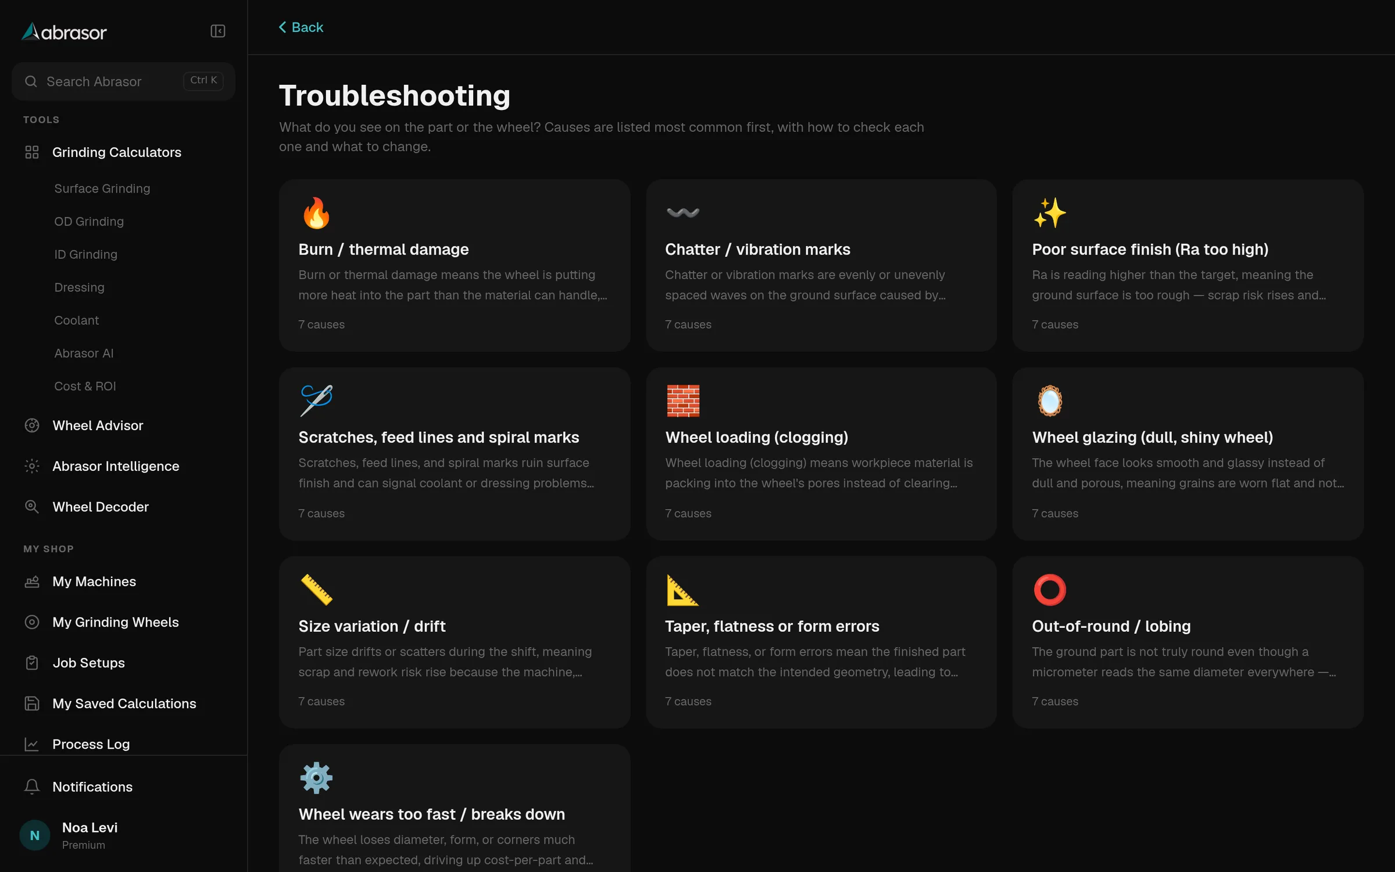Click the My Saved Calculations icon
The image size is (1395, 872).
coord(32,703)
